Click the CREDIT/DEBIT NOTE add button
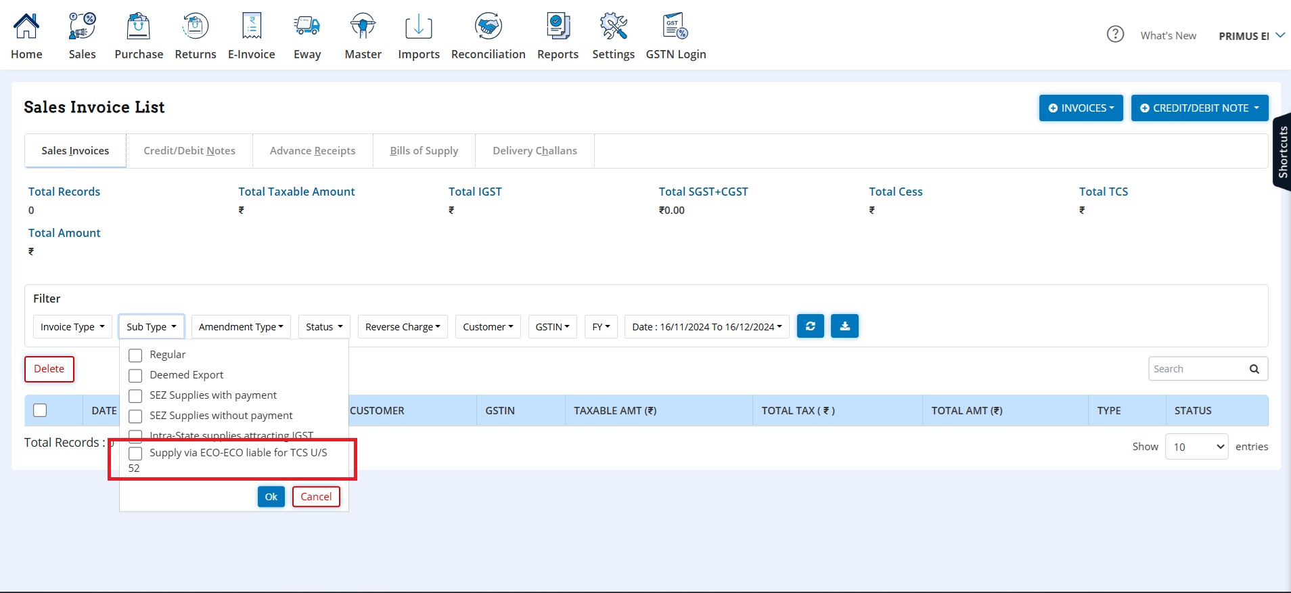The width and height of the screenshot is (1291, 593). pyautogui.click(x=1200, y=108)
